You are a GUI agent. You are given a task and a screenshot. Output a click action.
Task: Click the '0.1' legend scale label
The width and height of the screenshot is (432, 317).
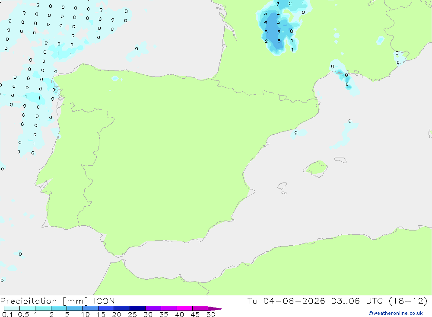coord(7,314)
